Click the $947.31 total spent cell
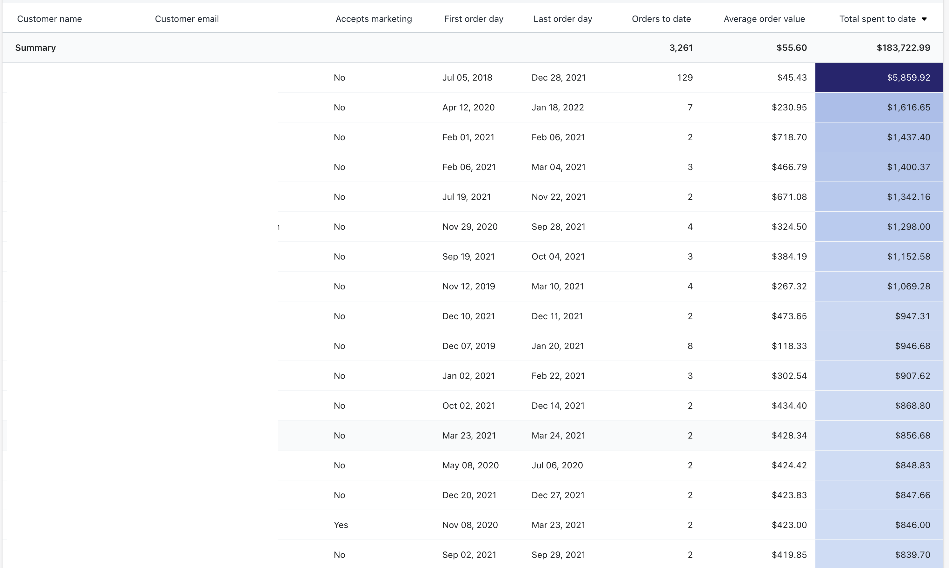Image resolution: width=949 pixels, height=568 pixels. tap(879, 317)
